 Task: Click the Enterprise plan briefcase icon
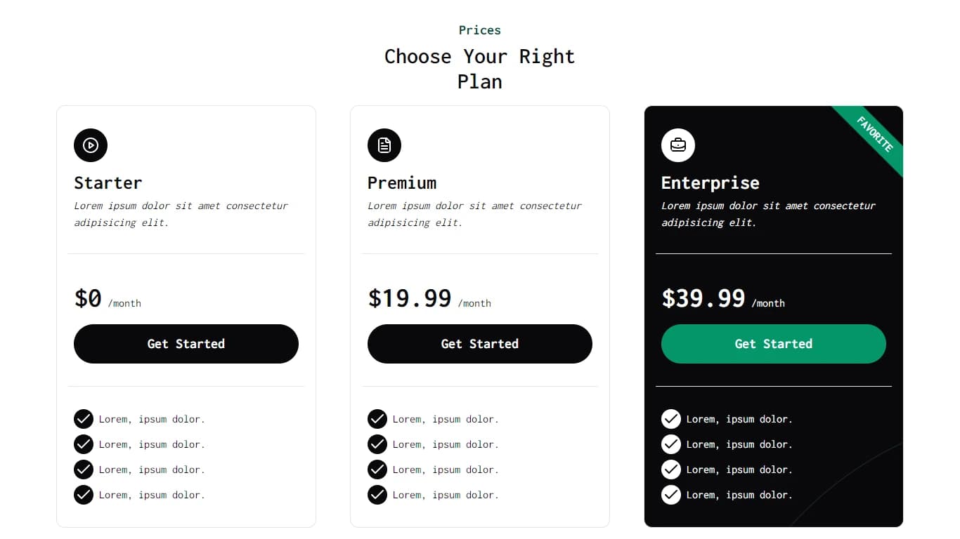pyautogui.click(x=678, y=145)
